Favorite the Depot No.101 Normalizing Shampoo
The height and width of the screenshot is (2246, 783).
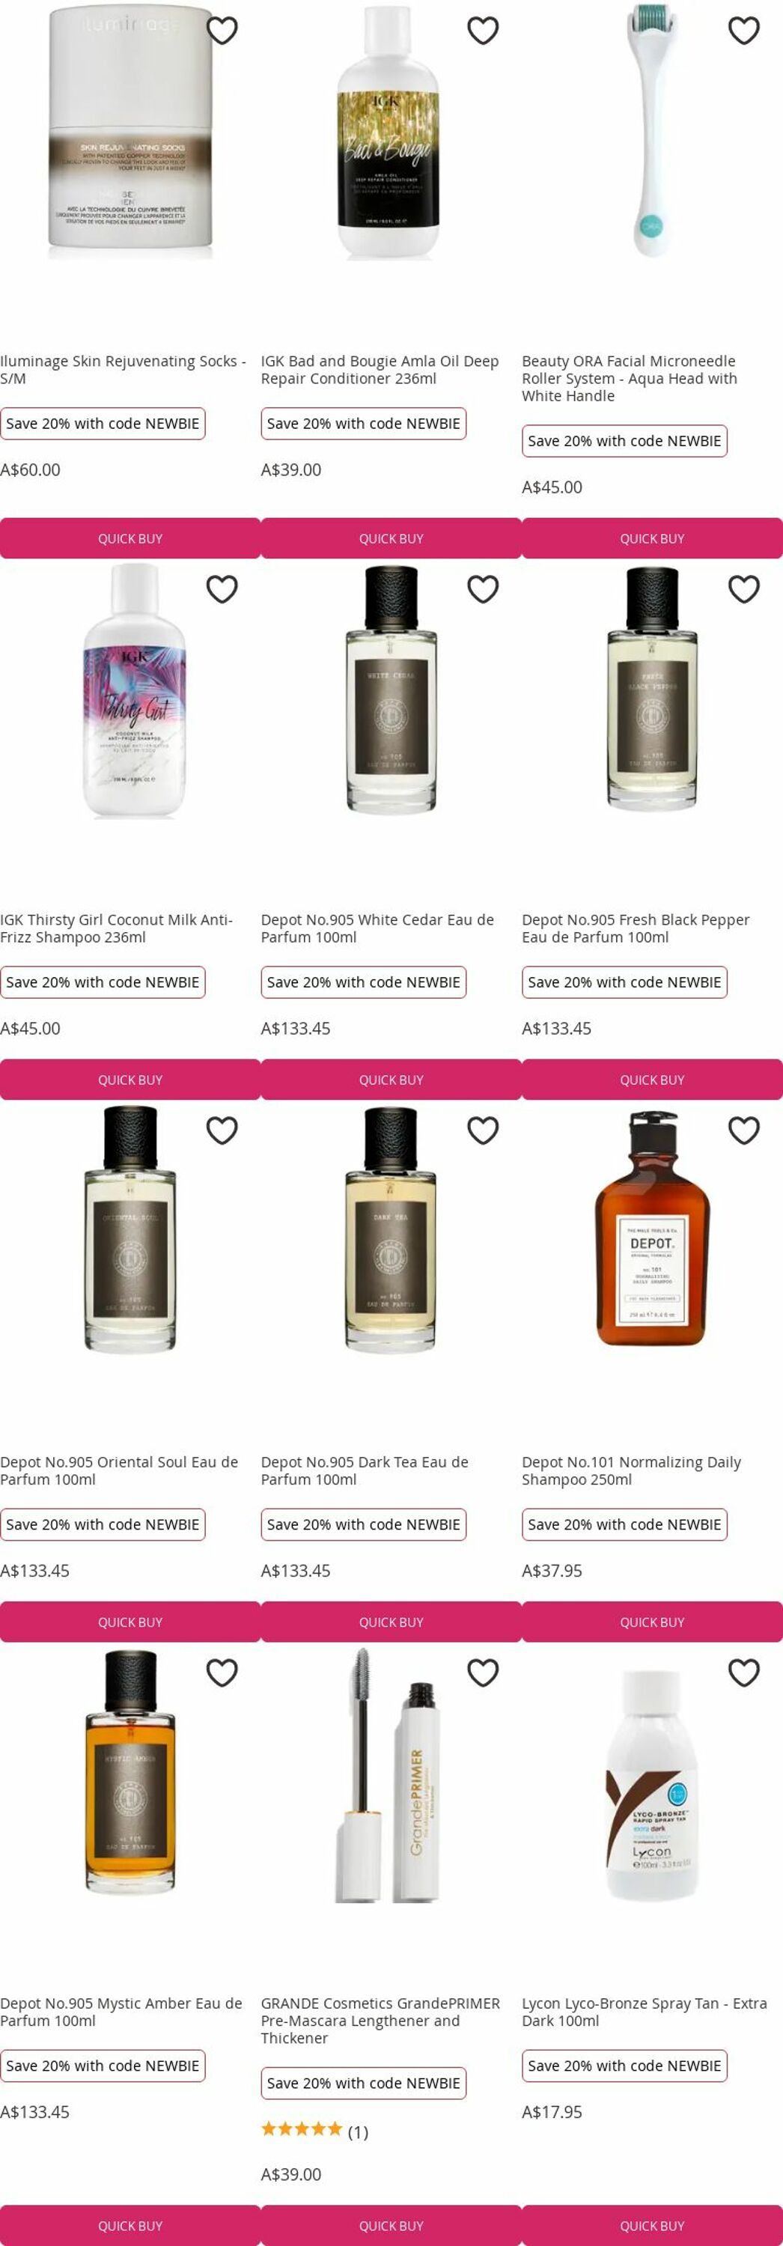click(743, 1130)
